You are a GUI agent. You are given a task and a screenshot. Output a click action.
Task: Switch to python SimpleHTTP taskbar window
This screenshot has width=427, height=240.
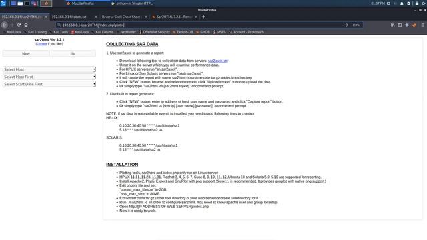(132, 3)
